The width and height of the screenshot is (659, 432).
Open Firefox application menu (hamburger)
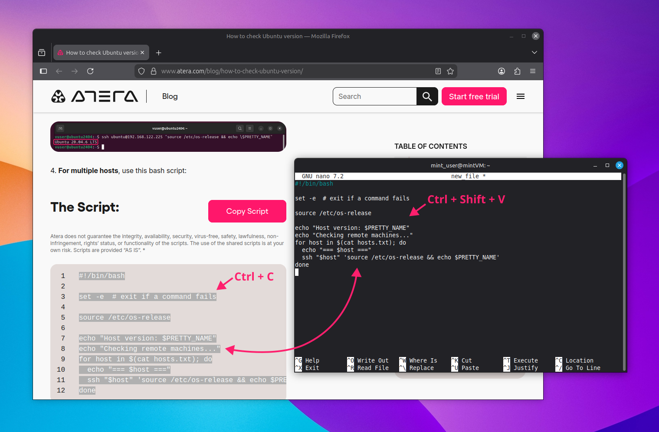click(x=533, y=71)
